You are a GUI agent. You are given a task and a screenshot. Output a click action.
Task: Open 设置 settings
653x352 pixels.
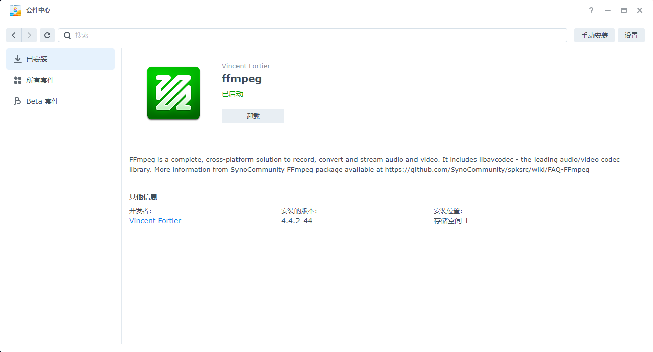coord(631,35)
